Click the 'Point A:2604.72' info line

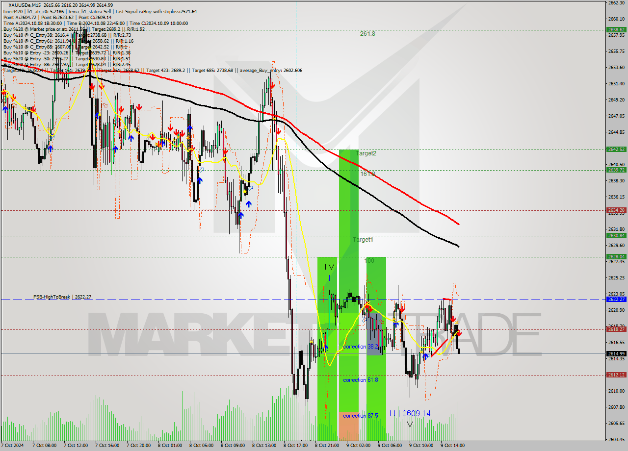(x=21, y=17)
